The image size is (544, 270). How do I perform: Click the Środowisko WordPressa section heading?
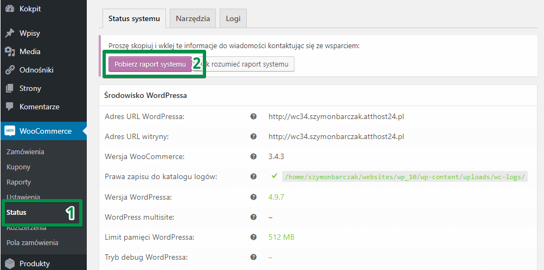pyautogui.click(x=146, y=95)
